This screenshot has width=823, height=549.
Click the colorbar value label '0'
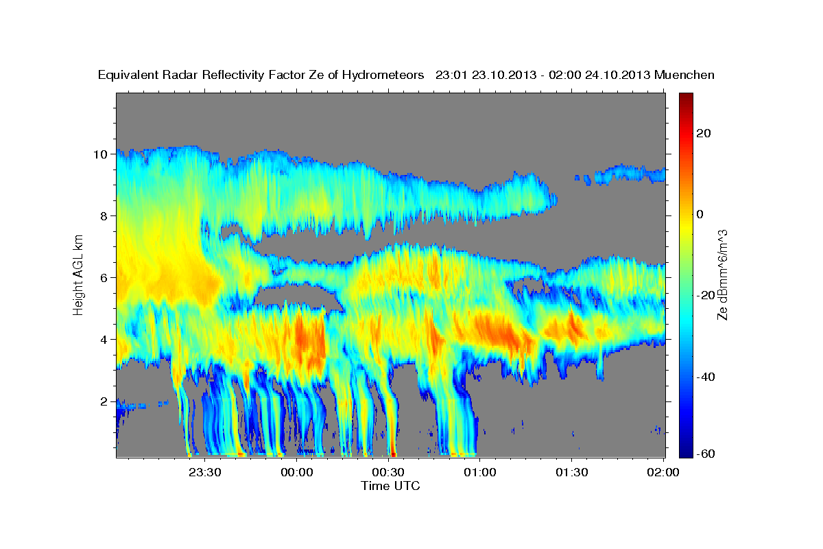(x=700, y=214)
